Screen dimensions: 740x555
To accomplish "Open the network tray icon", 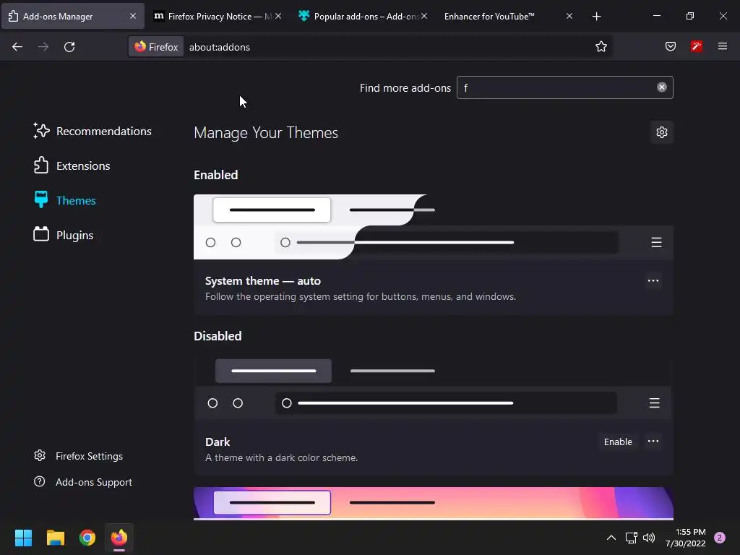I will point(631,538).
